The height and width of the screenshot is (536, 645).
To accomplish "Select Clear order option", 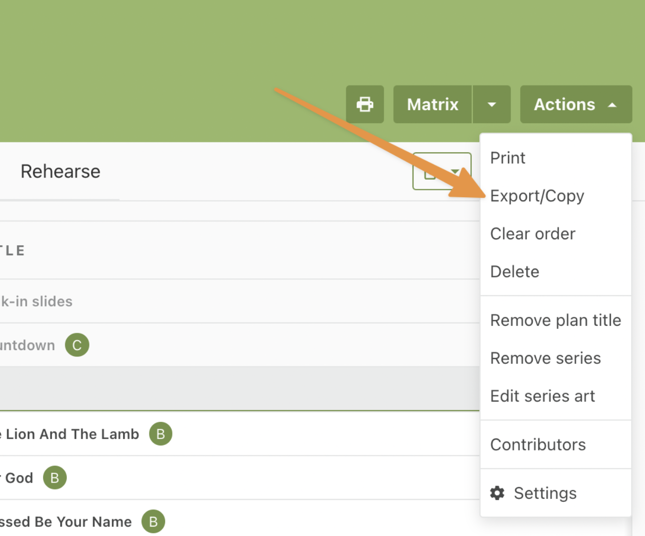I will click(555, 233).
